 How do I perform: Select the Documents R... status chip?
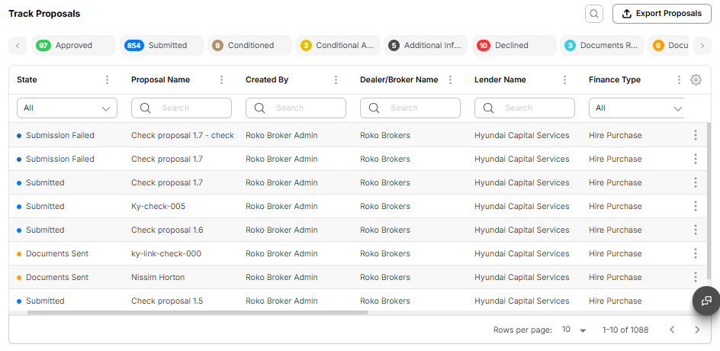click(602, 46)
